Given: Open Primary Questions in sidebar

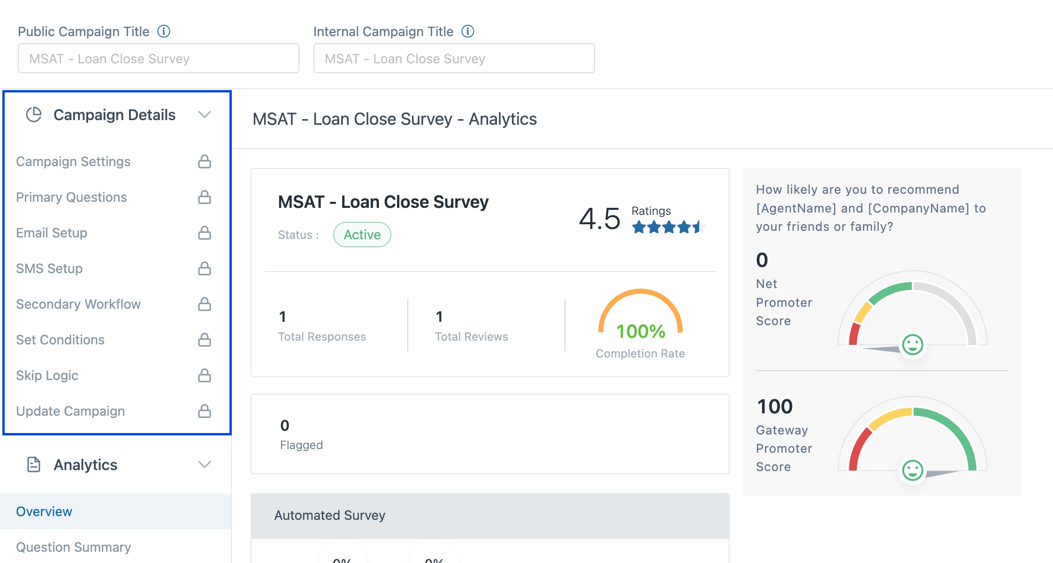Looking at the screenshot, I should pyautogui.click(x=71, y=197).
